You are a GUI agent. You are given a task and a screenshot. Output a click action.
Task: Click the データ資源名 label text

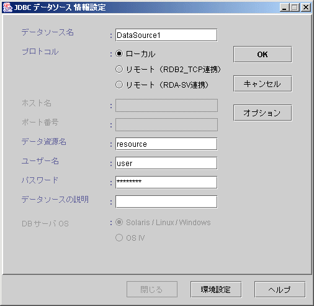tap(44, 142)
